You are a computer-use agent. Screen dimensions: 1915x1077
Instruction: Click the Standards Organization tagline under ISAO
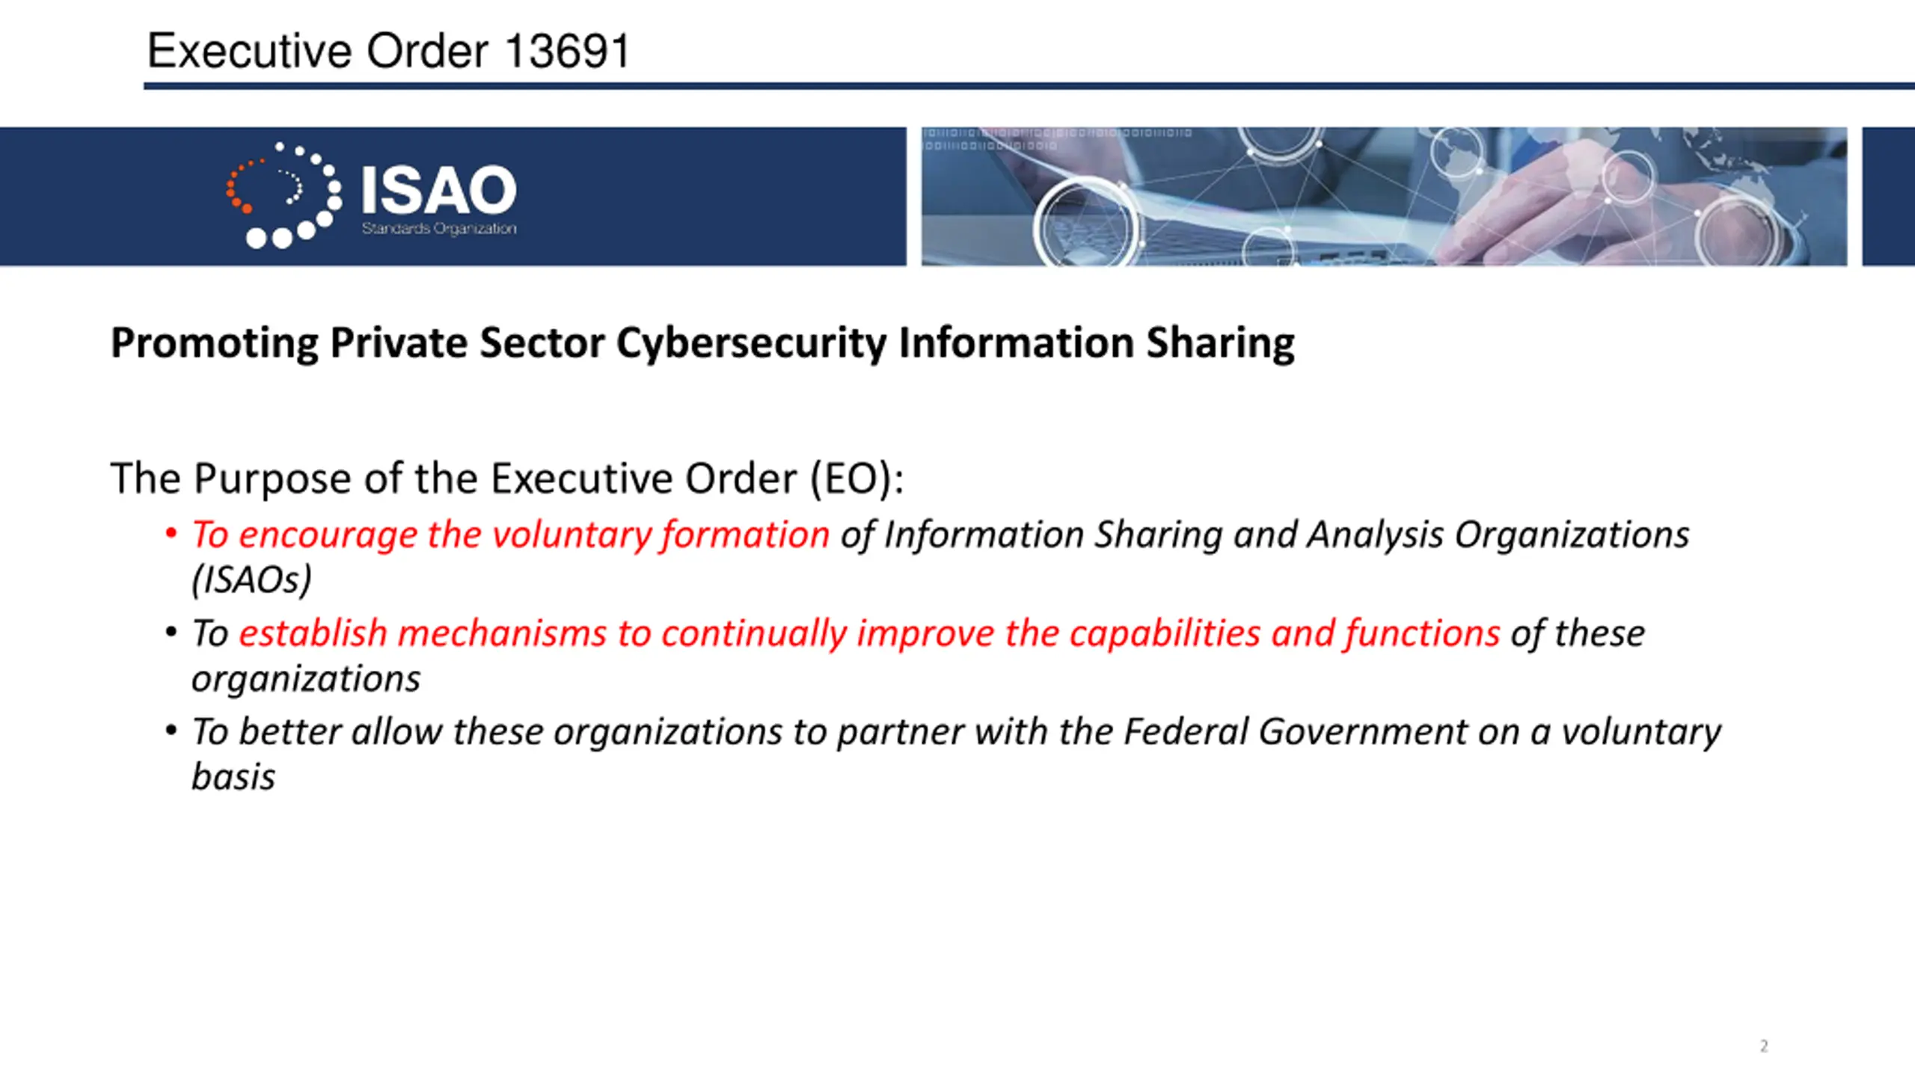coord(439,229)
